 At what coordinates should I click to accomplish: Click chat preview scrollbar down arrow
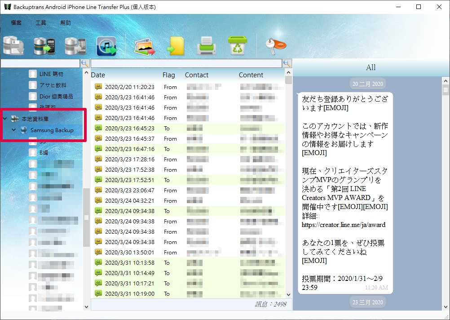[x=446, y=307]
